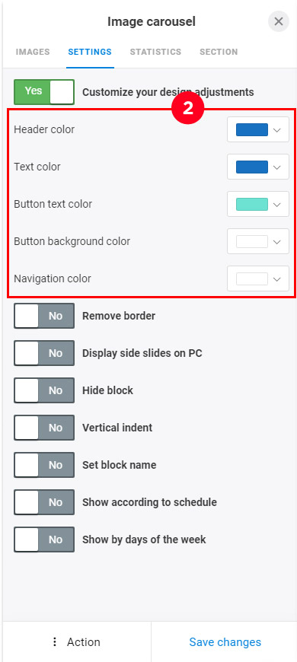The width and height of the screenshot is (297, 662).
Task: Click the three-dot Action menu icon
Action: 54,641
